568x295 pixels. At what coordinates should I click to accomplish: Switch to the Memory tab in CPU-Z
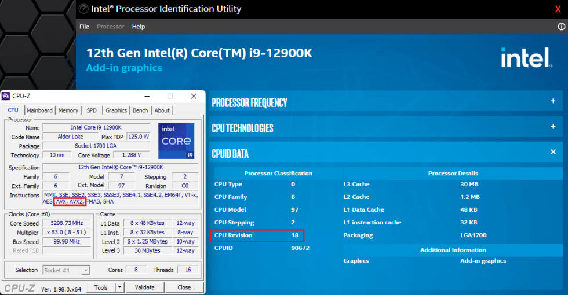[x=68, y=110]
